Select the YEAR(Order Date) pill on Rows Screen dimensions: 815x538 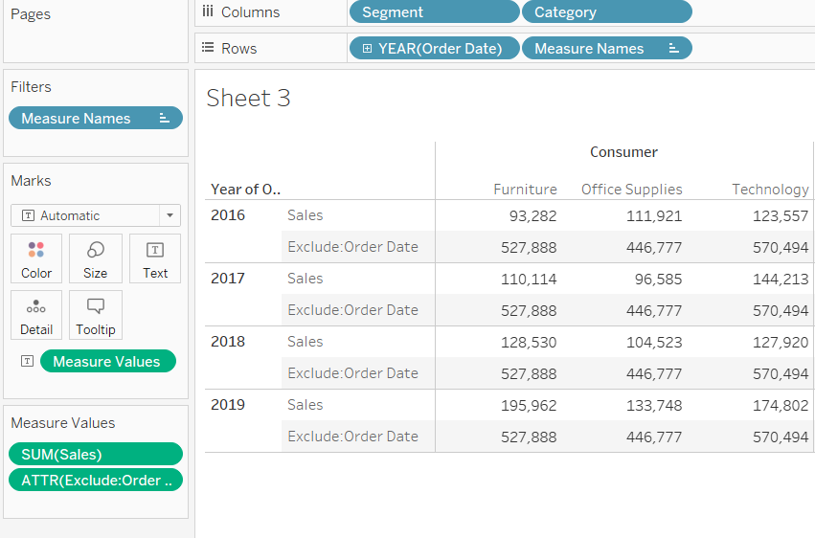click(435, 48)
